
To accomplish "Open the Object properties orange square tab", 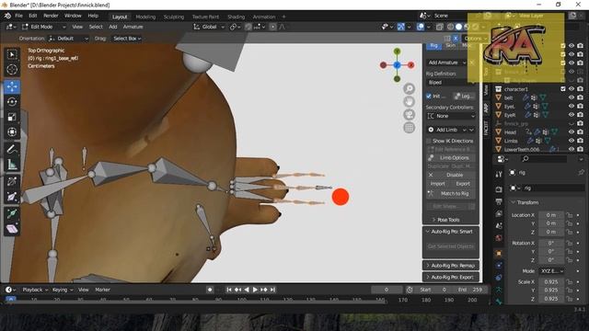I will (x=499, y=254).
